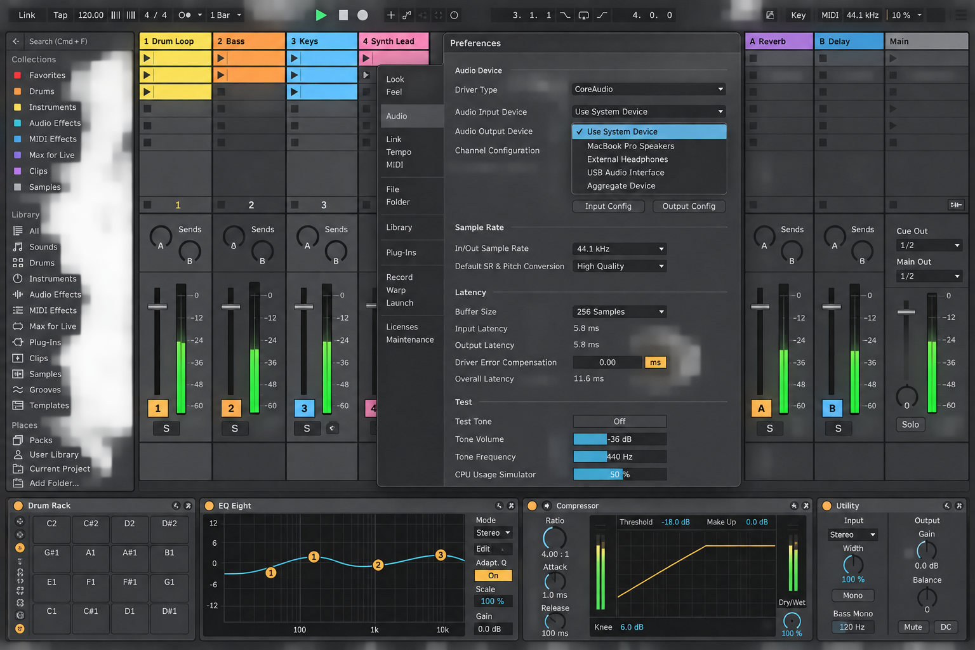The height and width of the screenshot is (650, 975).
Task: Adjust the Tone Volume slider
Action: [x=620, y=439]
